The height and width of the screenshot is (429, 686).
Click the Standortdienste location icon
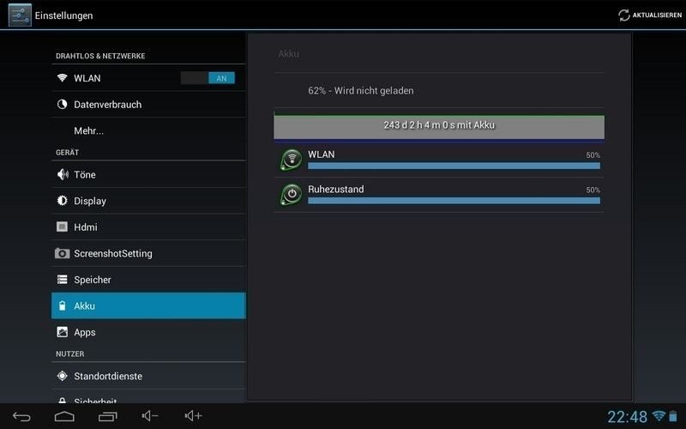62,376
